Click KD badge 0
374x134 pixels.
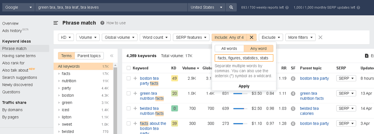pos(175,108)
